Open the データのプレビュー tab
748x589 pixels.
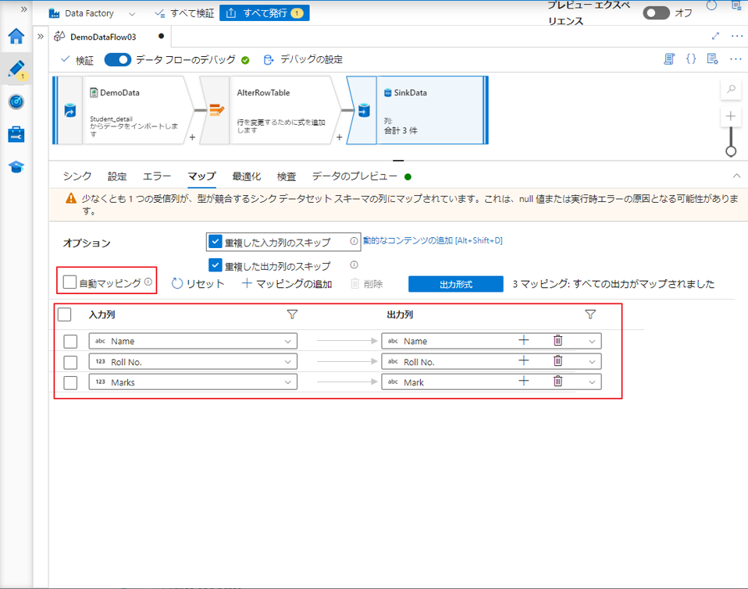(x=354, y=177)
